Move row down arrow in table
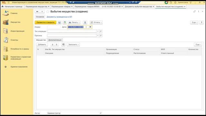Image resolution: width=206 pixels, height=116 pixels. [x=57, y=44]
